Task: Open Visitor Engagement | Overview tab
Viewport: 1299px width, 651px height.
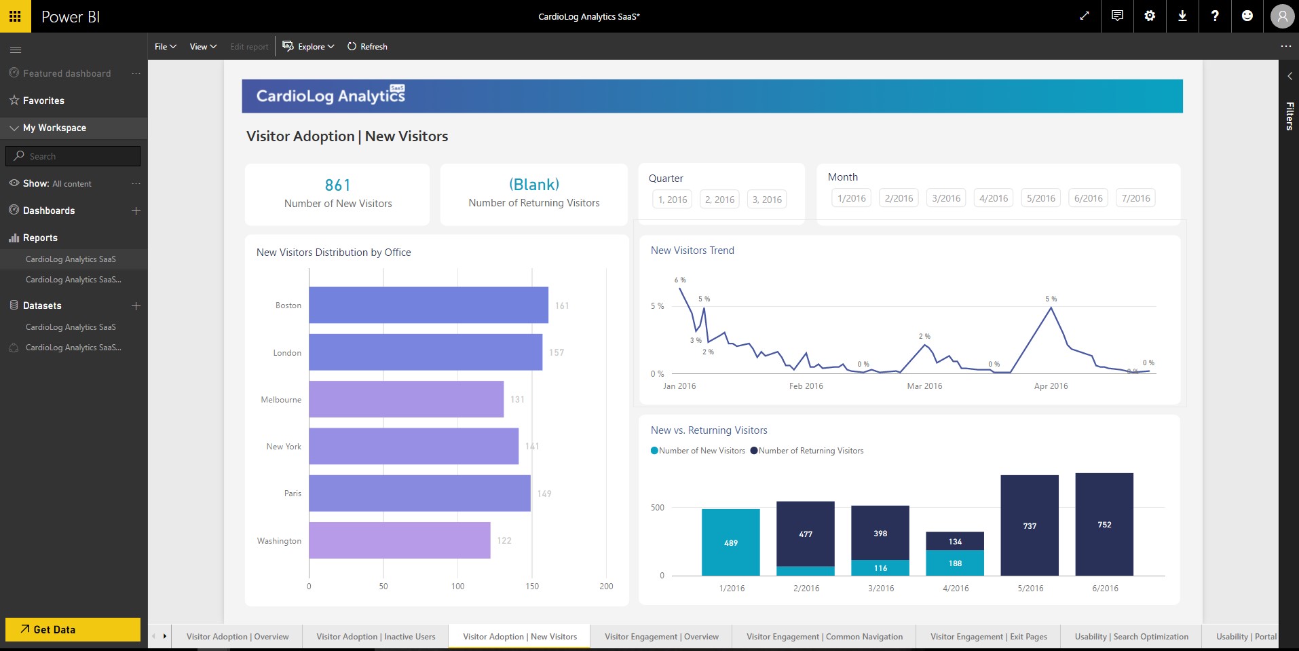Action: point(662,637)
